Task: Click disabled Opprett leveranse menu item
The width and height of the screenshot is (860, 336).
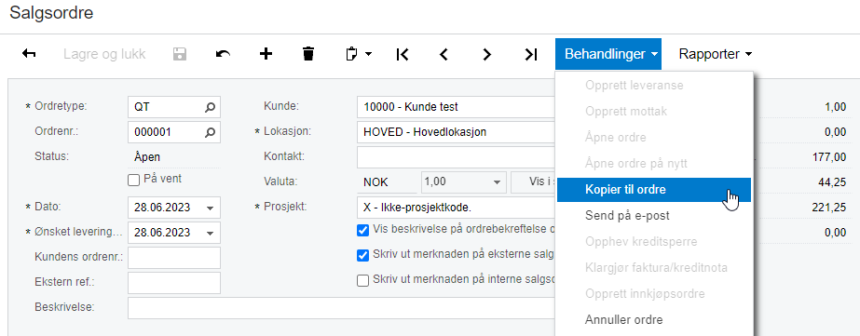Action: tap(654, 86)
